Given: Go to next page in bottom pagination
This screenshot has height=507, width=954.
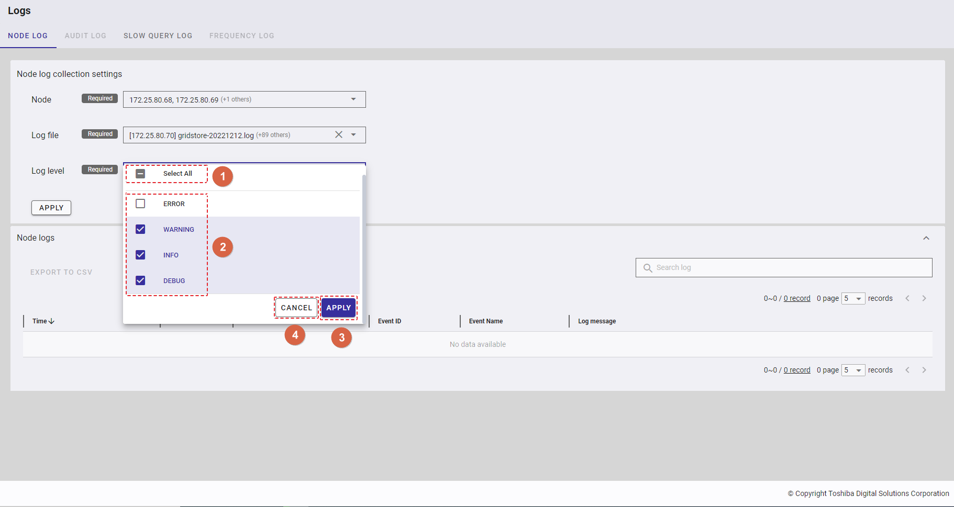Looking at the screenshot, I should click(924, 370).
